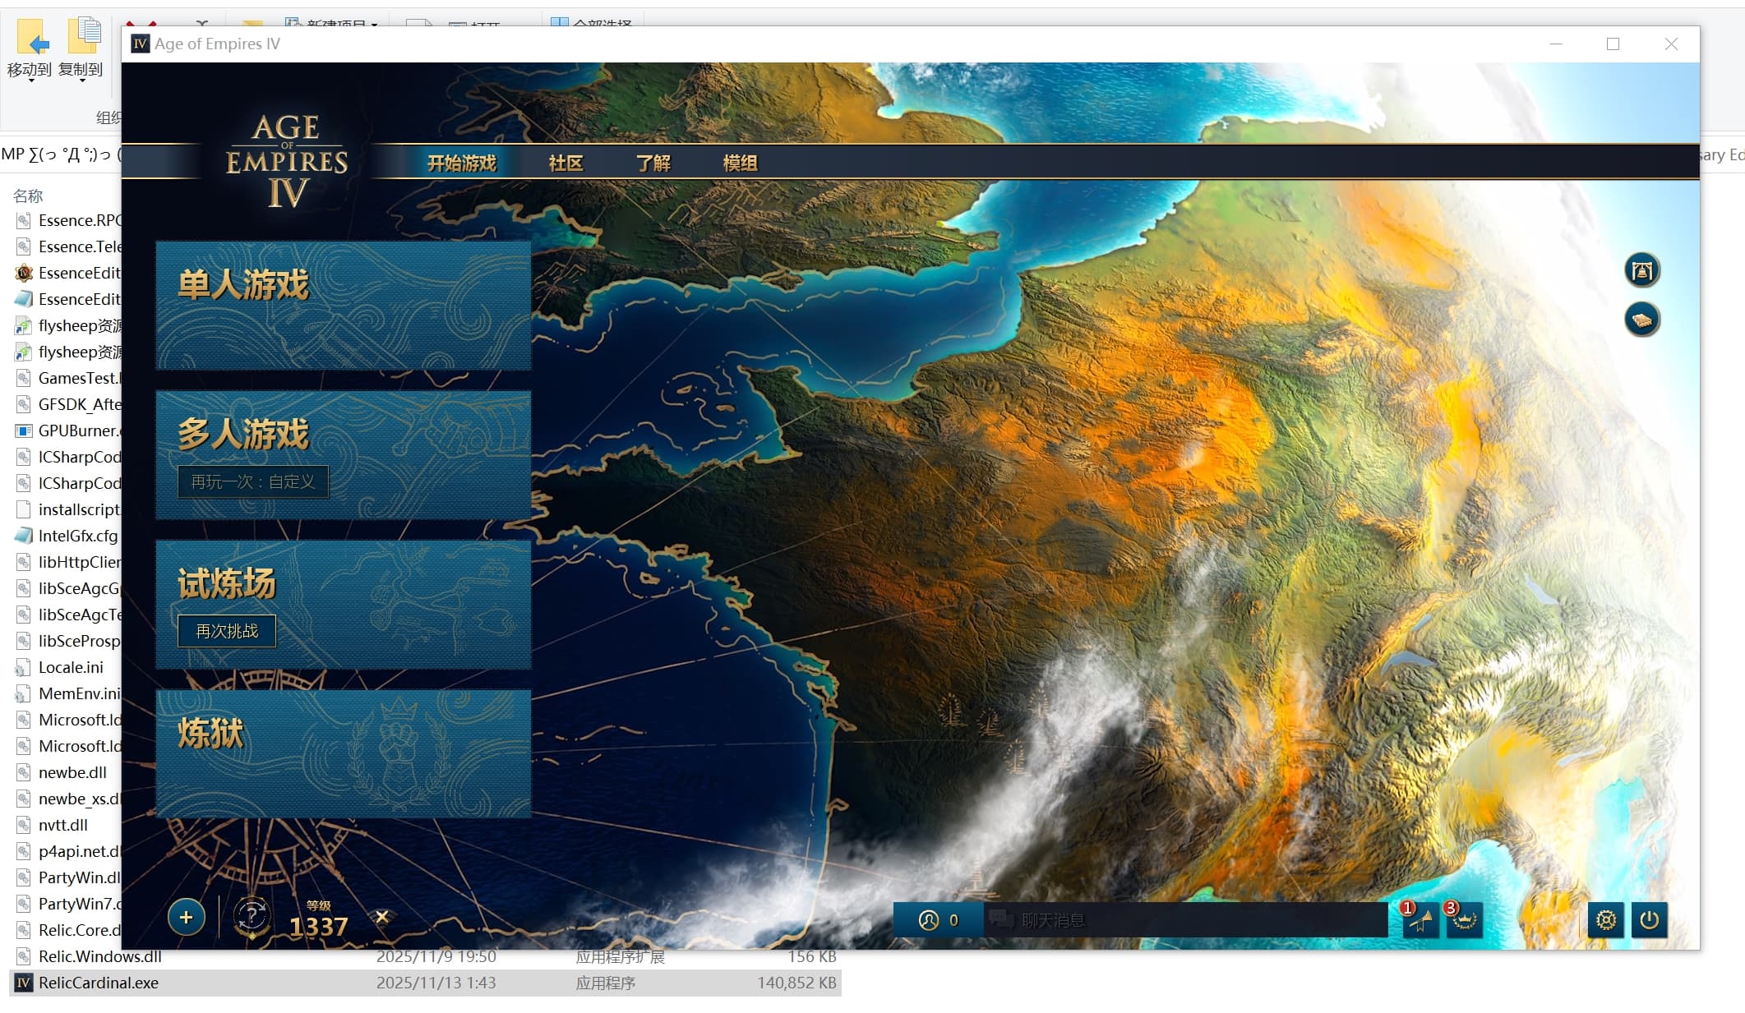The height and width of the screenshot is (1013, 1745).
Task: Open the friends list counter button
Action: point(938,920)
